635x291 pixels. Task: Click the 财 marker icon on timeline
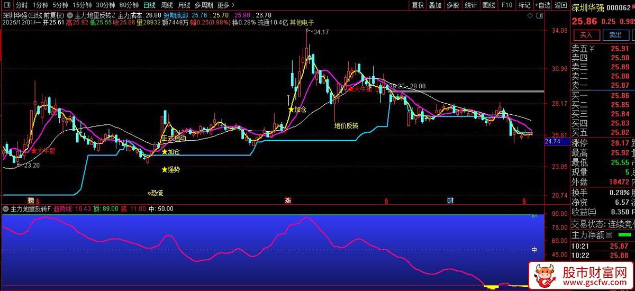click(450, 201)
